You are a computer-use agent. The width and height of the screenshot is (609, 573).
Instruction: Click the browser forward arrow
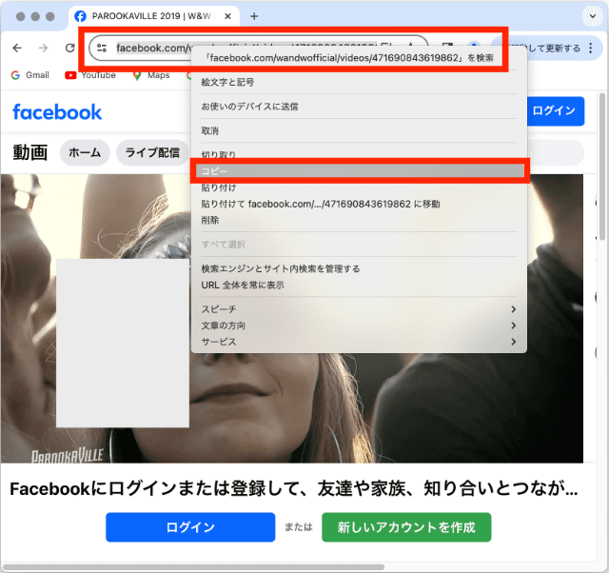click(x=44, y=48)
